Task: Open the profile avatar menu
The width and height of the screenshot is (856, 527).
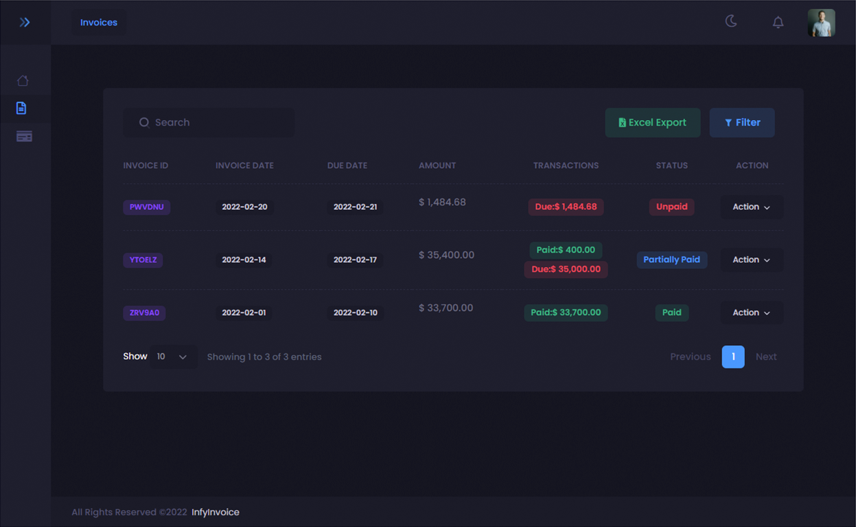Action: click(821, 22)
